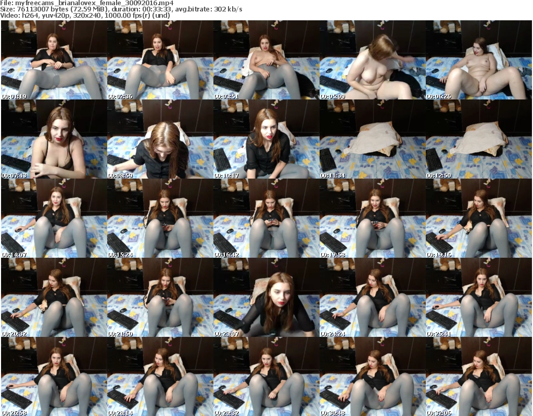Open the frame stamped 00:25:41
Screen dimensions: 533x416
point(479,297)
